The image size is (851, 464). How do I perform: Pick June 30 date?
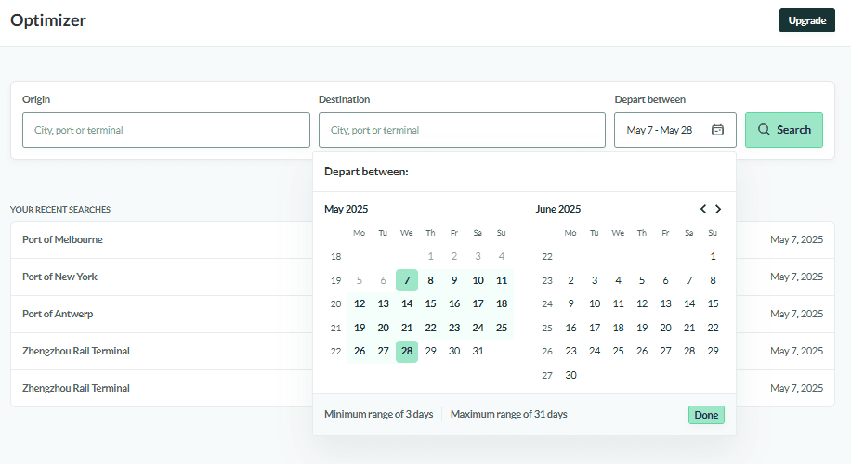(x=570, y=375)
